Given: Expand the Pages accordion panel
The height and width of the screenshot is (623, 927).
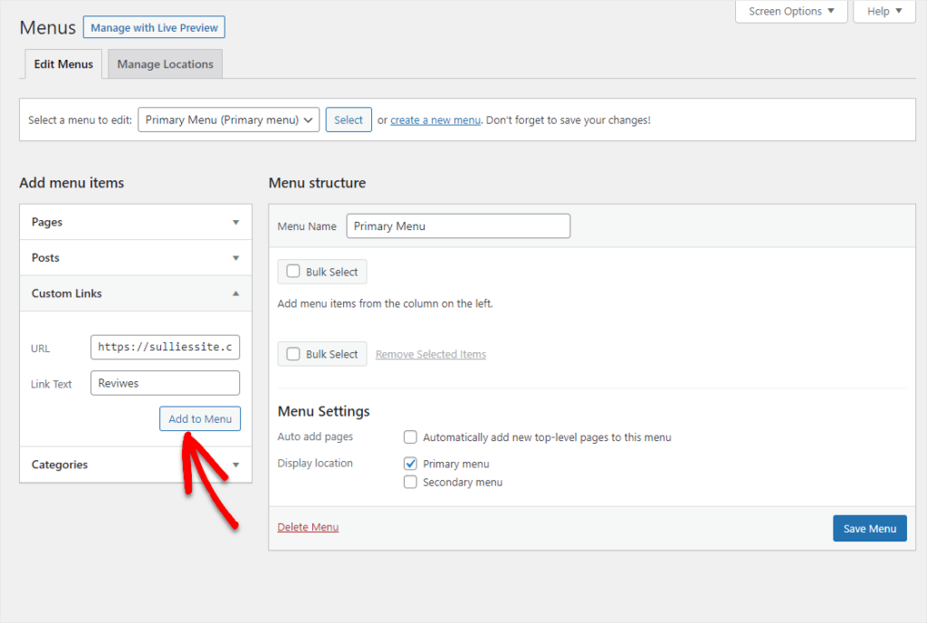Looking at the screenshot, I should coord(135,222).
